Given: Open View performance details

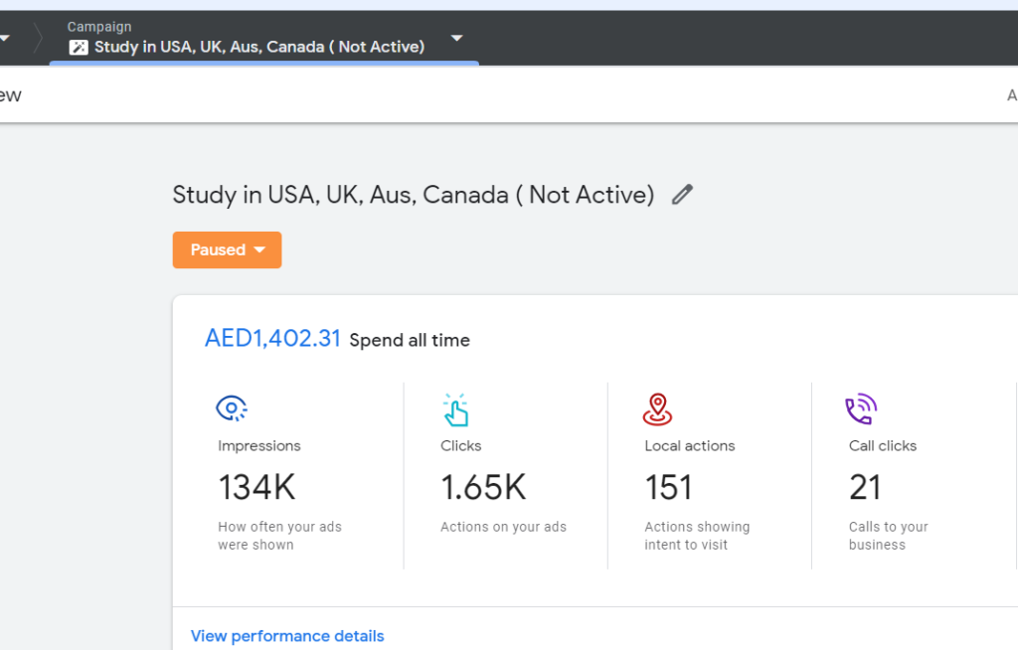Looking at the screenshot, I should (x=287, y=636).
